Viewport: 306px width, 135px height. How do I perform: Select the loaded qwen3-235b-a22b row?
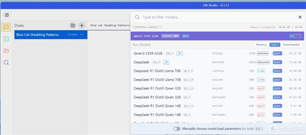click(x=217, y=36)
